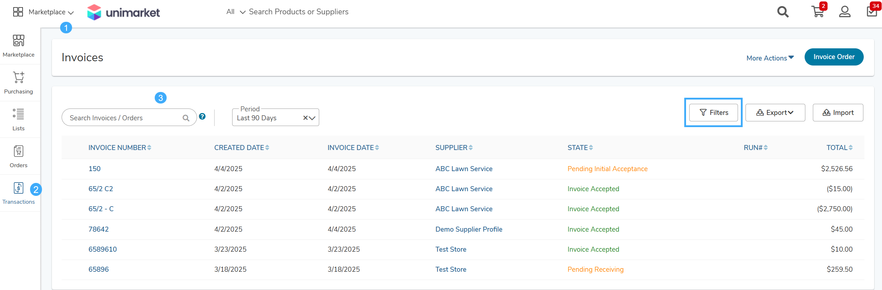
Task: Click the Import button
Action: coord(838,112)
